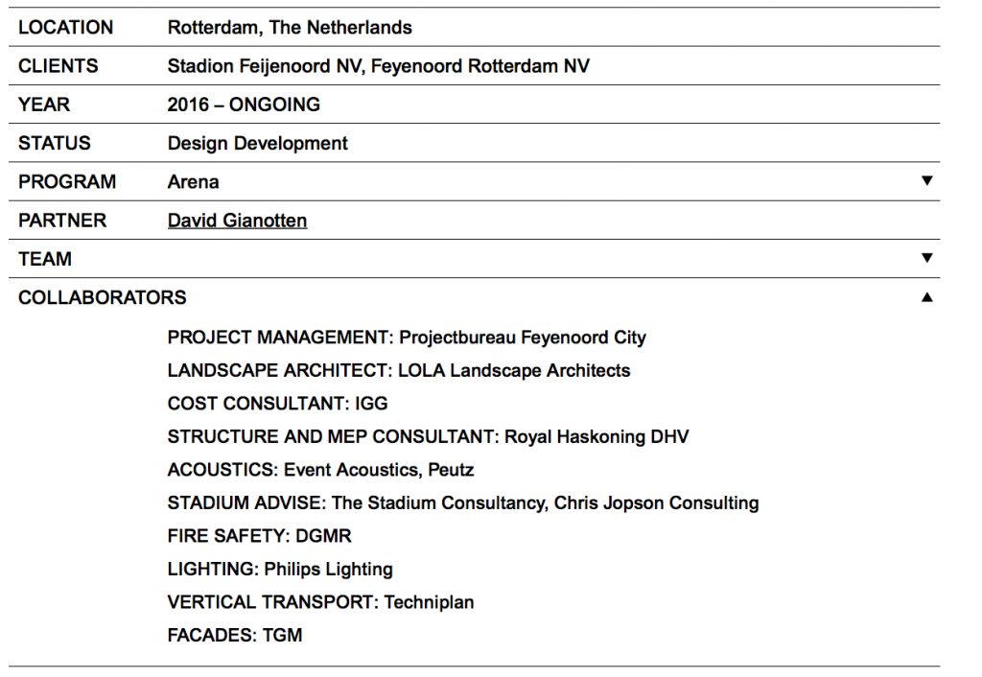Click the 2016 – ONGOING year value
Screen dimensions: 982x677
coord(244,105)
